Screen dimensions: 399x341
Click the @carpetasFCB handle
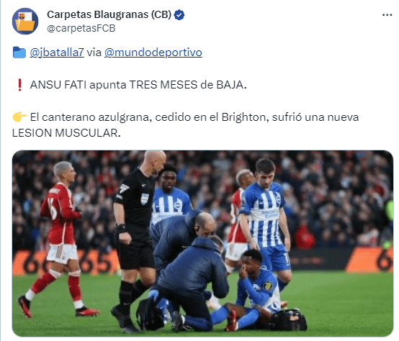(81, 28)
